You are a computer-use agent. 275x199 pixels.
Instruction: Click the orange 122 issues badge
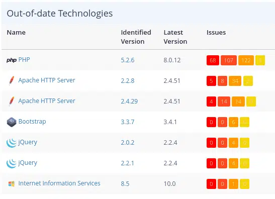(246, 60)
